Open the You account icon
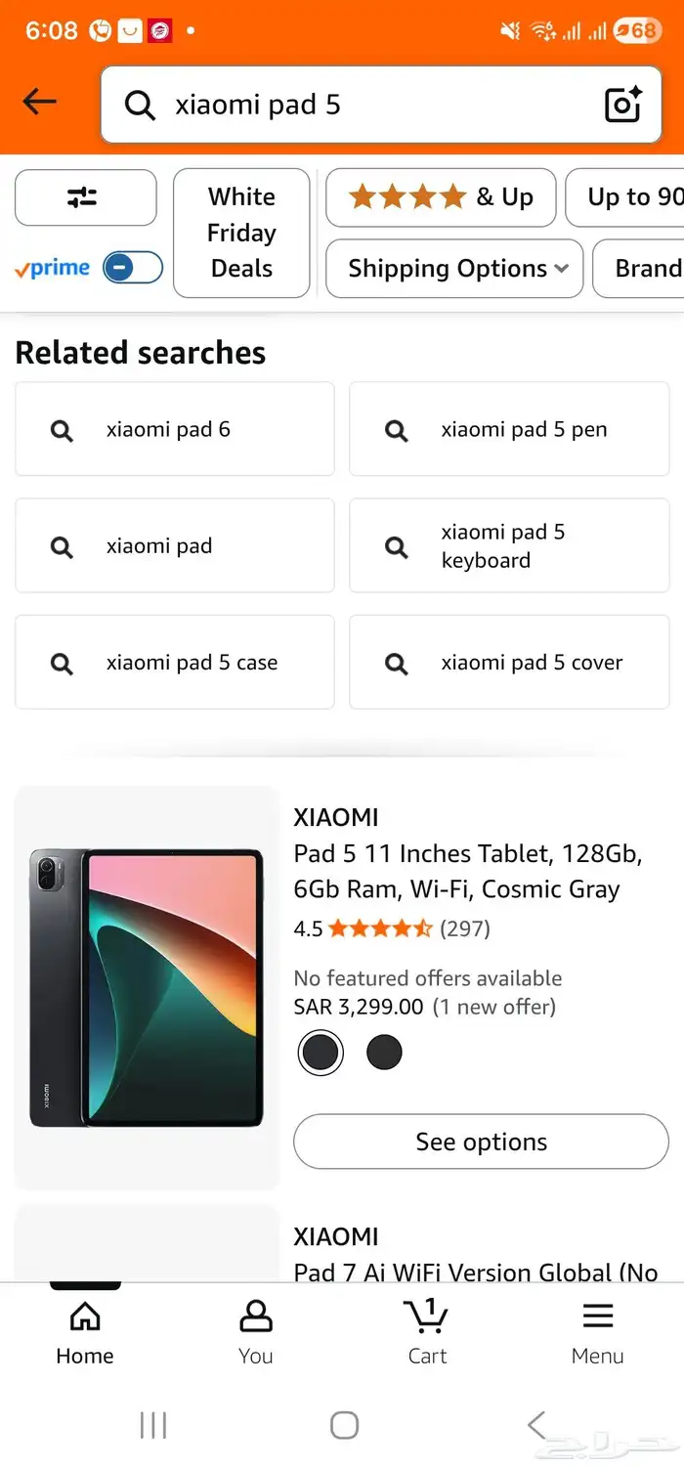The height and width of the screenshot is (1467, 684). pos(255,1316)
